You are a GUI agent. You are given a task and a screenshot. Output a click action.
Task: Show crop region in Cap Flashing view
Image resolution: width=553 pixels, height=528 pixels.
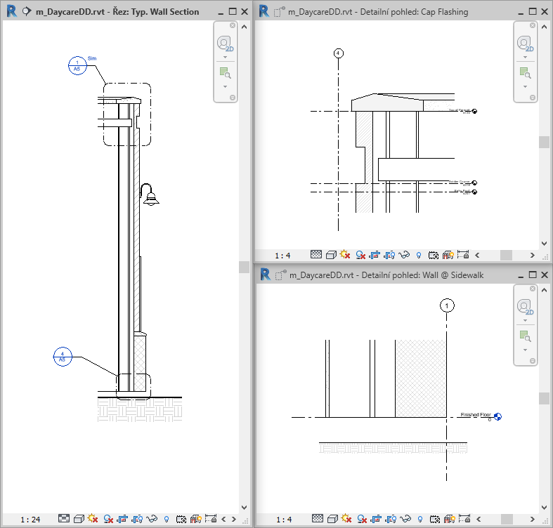(x=389, y=255)
